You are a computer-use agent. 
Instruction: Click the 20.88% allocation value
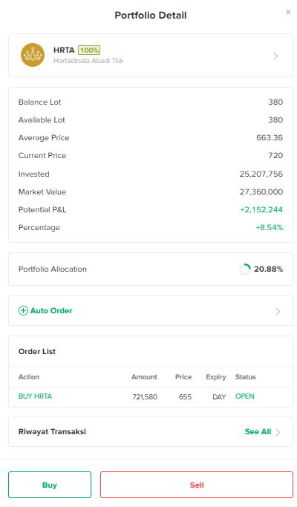tap(268, 269)
